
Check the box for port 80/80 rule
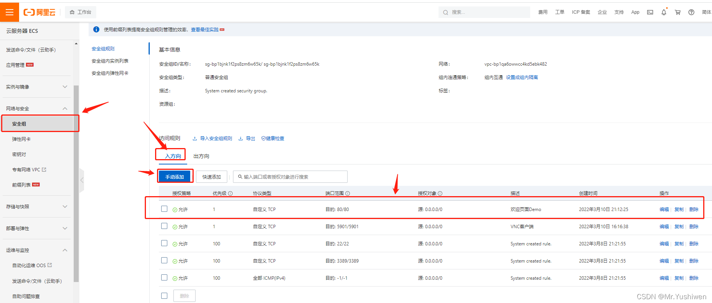(x=164, y=209)
